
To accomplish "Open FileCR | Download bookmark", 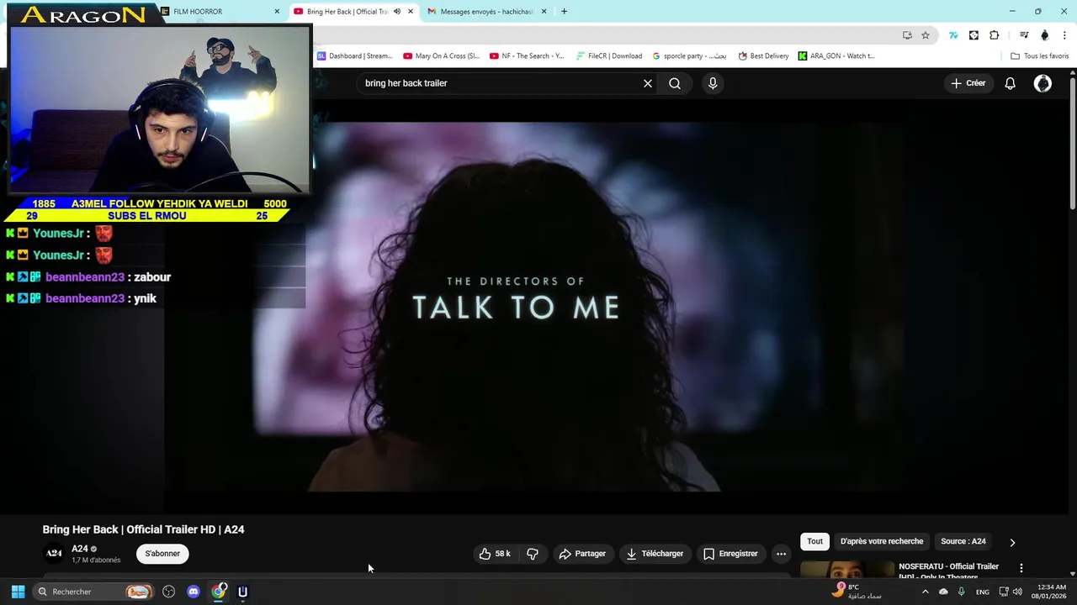I will click(609, 56).
